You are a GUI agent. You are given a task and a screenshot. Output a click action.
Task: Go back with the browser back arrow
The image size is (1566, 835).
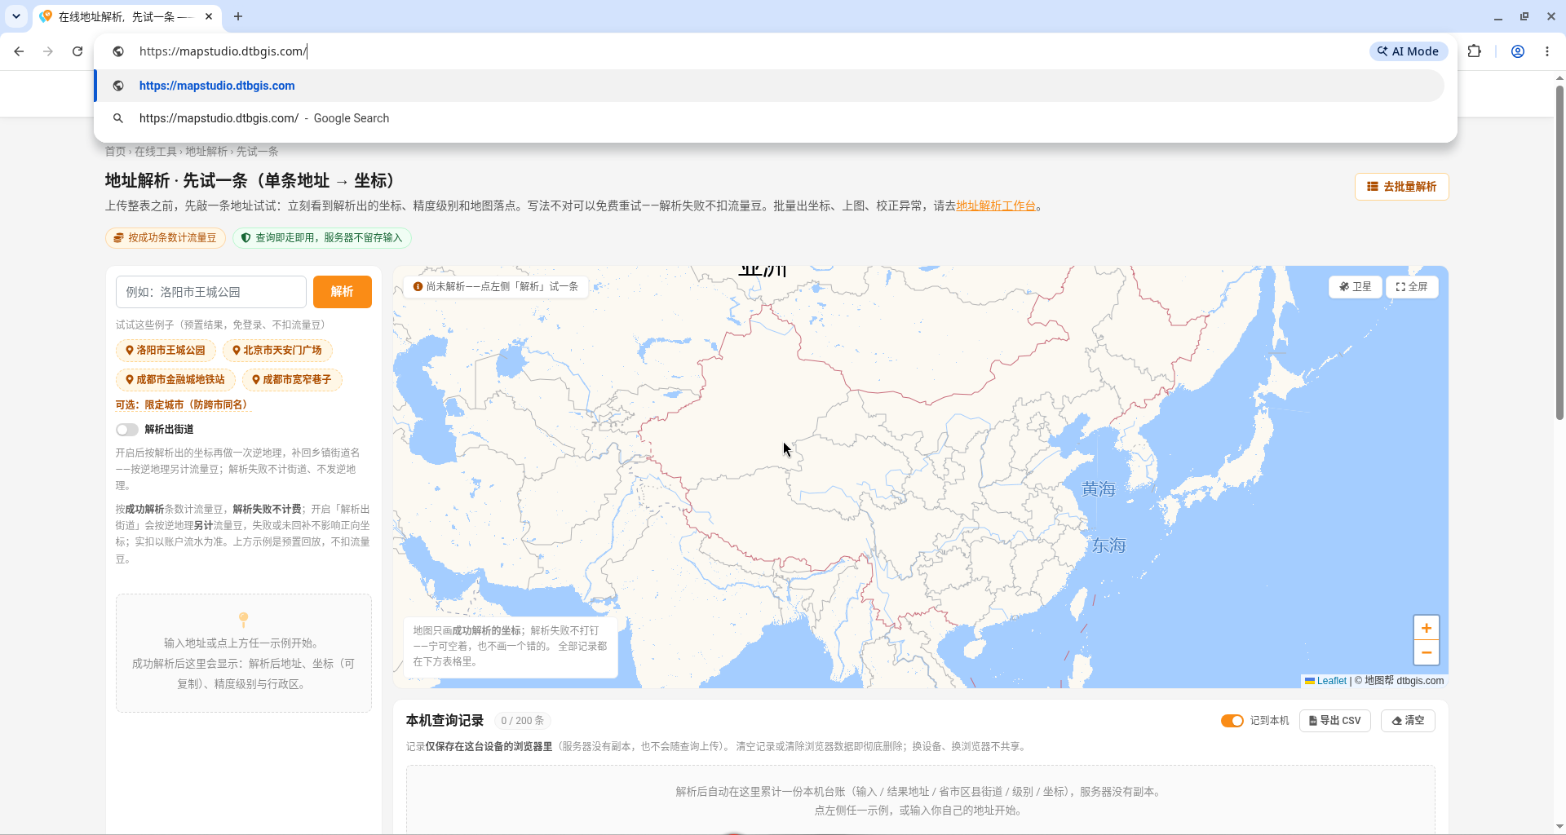(19, 51)
